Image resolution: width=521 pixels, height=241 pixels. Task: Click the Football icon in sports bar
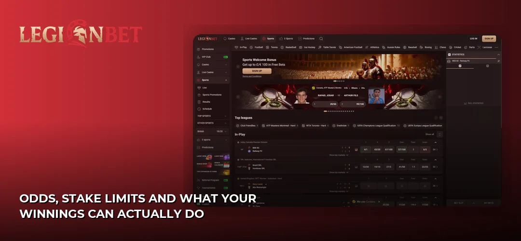coord(251,47)
